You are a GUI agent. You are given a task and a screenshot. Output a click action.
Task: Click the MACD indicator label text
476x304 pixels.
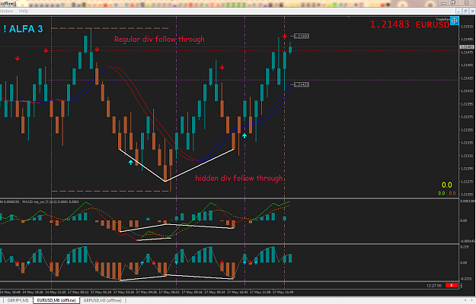50,201
